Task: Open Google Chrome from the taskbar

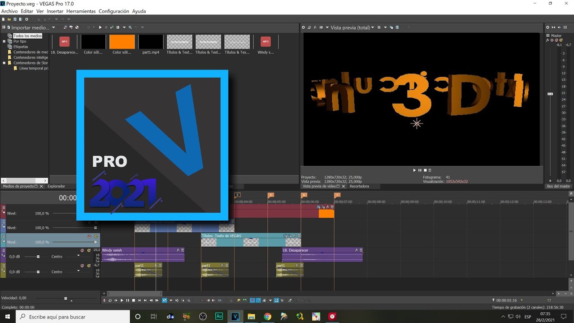Action: (268, 316)
